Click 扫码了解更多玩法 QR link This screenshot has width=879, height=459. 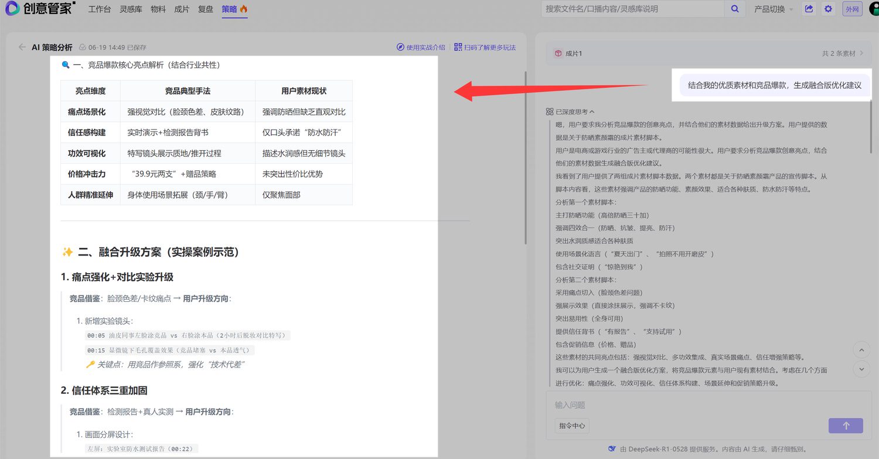[485, 47]
